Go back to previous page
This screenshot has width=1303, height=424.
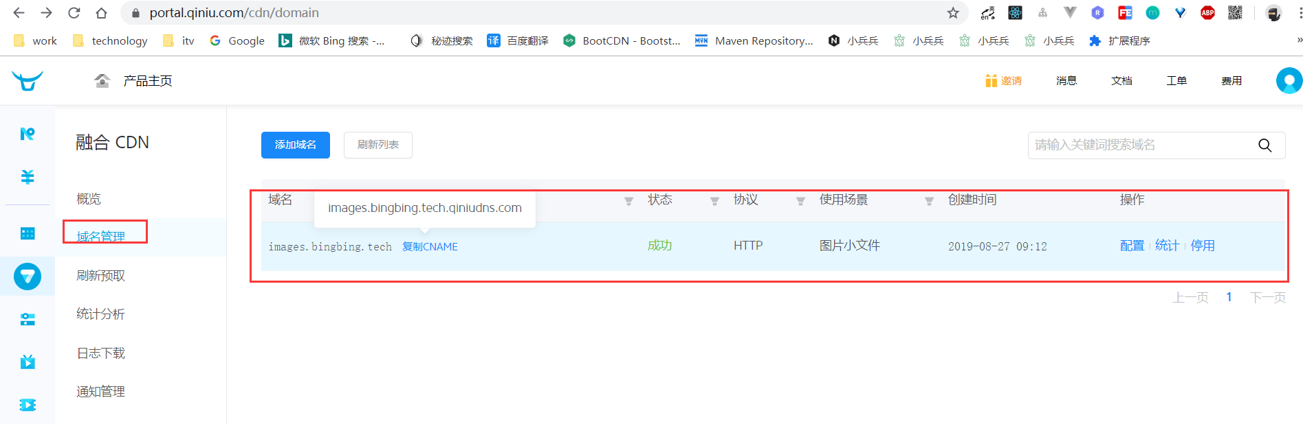coord(19,12)
